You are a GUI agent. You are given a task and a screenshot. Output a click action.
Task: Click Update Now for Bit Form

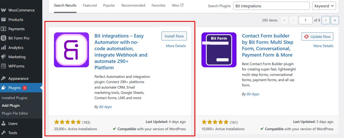[317, 37]
